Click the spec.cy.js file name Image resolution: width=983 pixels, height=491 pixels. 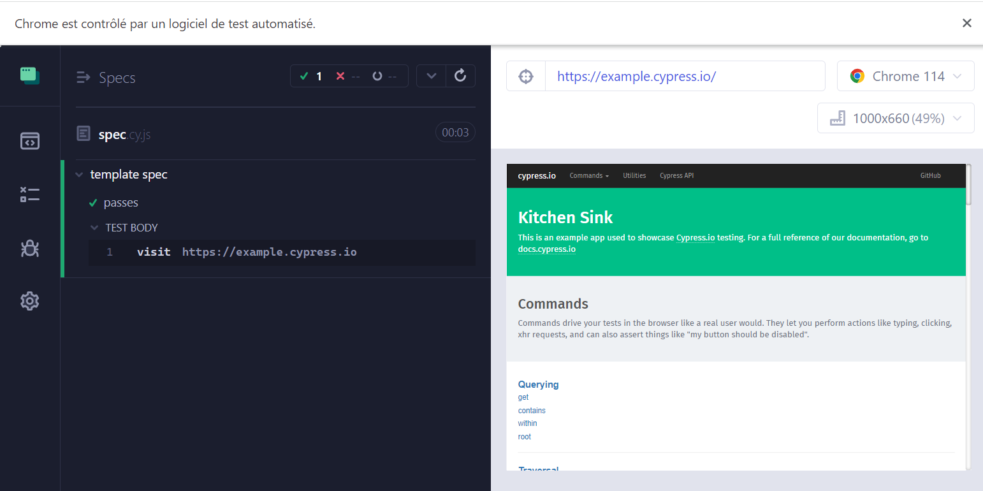tap(124, 135)
